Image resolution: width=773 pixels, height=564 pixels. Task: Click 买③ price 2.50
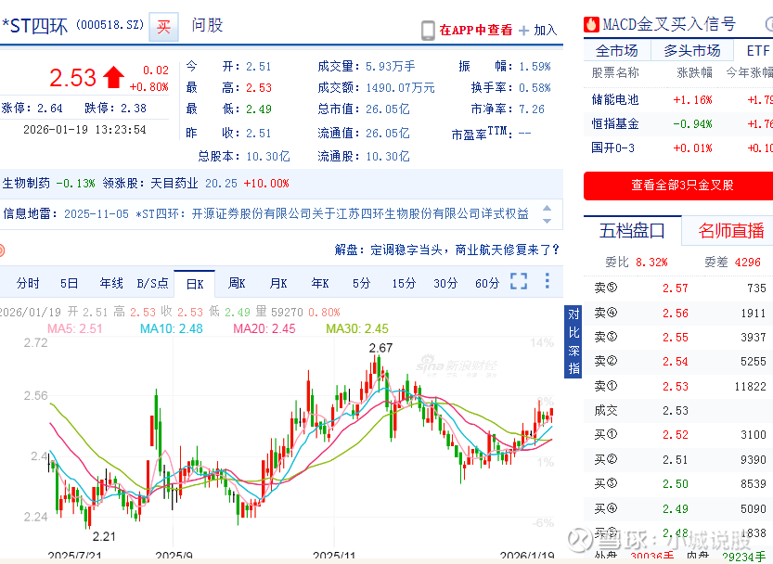(675, 483)
